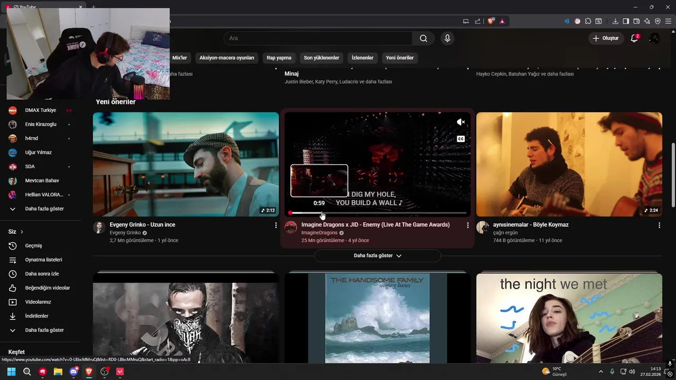The width and height of the screenshot is (676, 380).
Task: Click the page vertical scrollbar thumb
Action: pyautogui.click(x=673, y=175)
